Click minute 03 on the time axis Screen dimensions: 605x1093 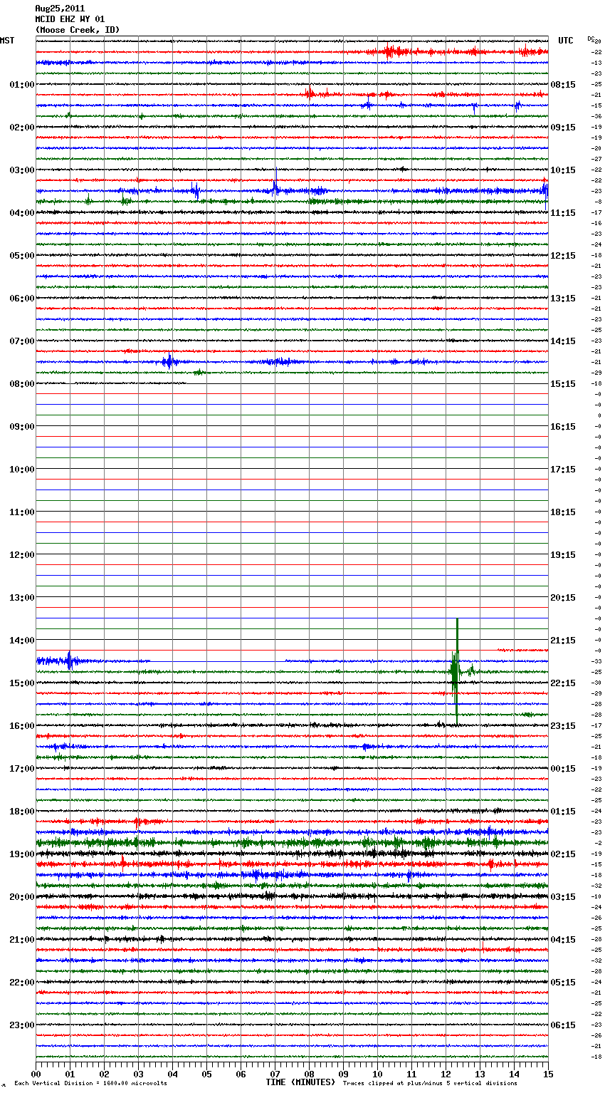[138, 1074]
